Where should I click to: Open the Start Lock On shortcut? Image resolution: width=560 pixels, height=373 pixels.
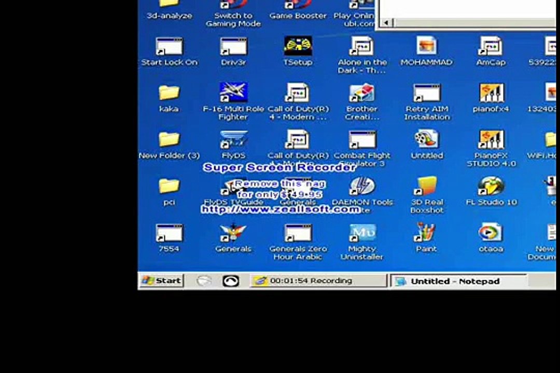point(169,47)
